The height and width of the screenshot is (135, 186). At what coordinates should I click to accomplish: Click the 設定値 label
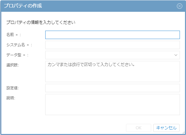click(x=12, y=88)
